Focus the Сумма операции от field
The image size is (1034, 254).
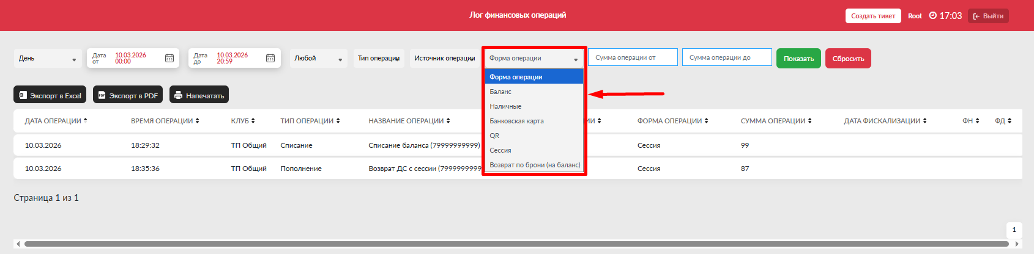[x=633, y=57]
